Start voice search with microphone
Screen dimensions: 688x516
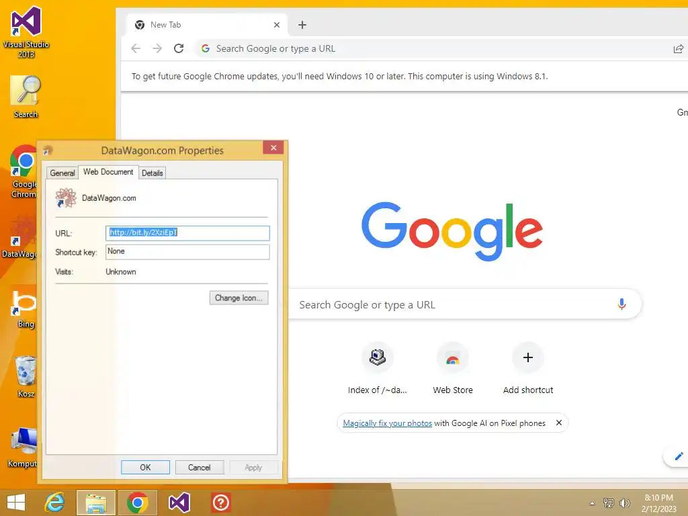(621, 304)
